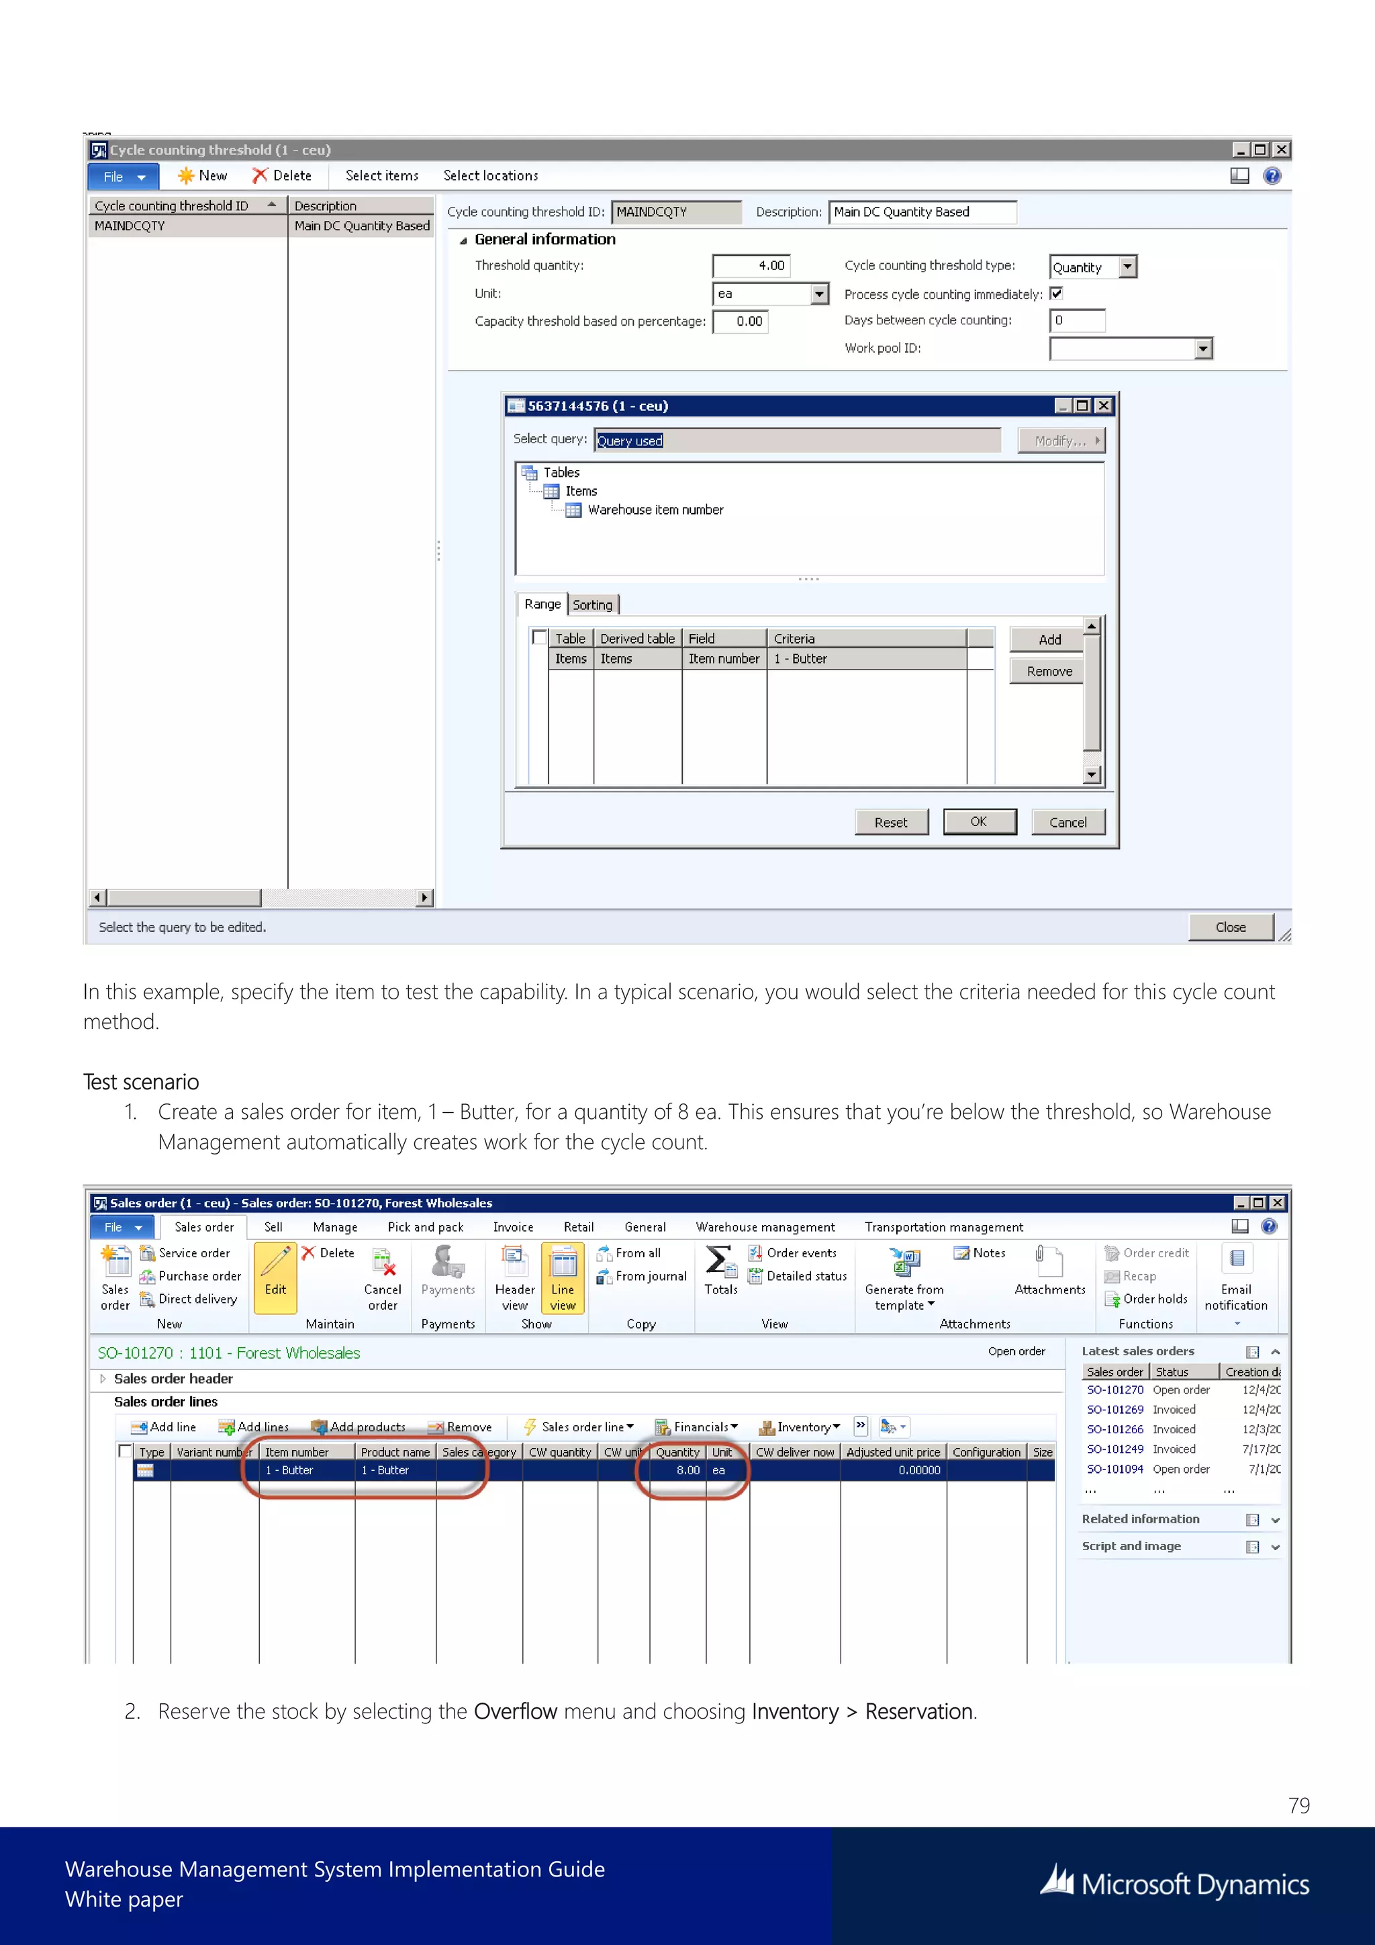Click Days between cycle counting field
1375x1945 pixels.
coord(1077,320)
